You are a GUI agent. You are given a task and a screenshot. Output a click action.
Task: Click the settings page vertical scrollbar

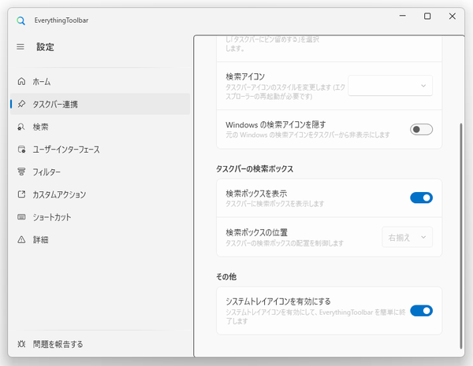click(x=460, y=235)
